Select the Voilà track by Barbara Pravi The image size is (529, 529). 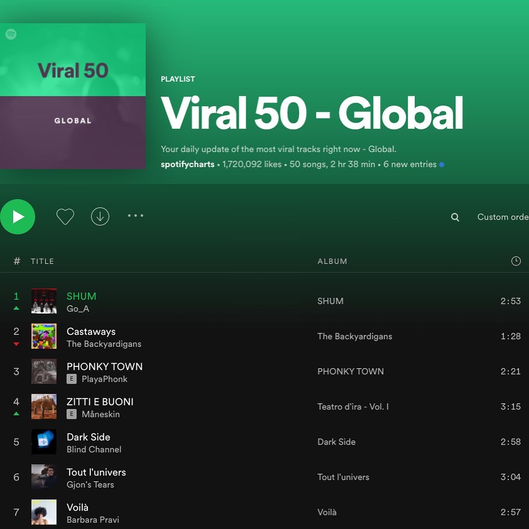78,508
